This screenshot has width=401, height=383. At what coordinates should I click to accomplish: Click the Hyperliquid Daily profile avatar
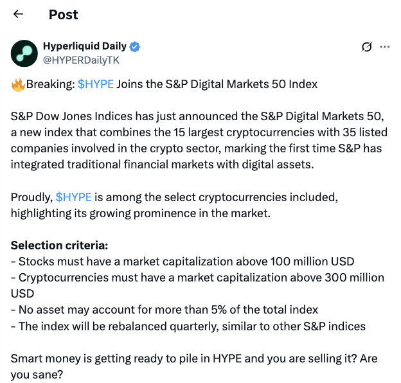point(24,53)
